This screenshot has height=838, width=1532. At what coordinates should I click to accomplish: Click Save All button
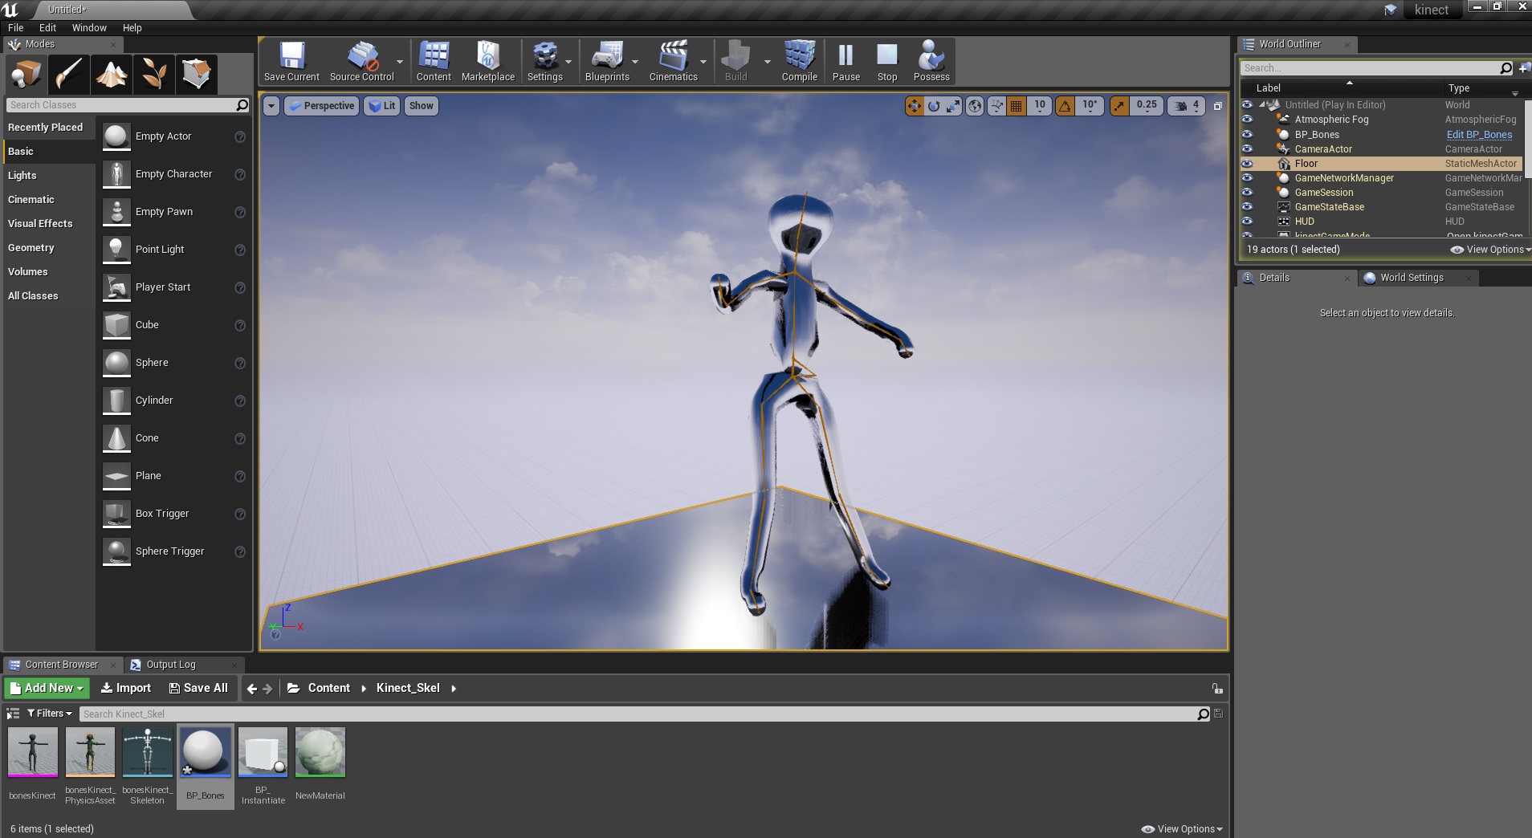pyautogui.click(x=198, y=688)
